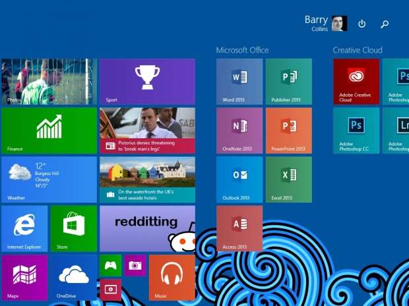Open the UK seaside hotels travel tile
409x306 pixels.
coord(147,180)
